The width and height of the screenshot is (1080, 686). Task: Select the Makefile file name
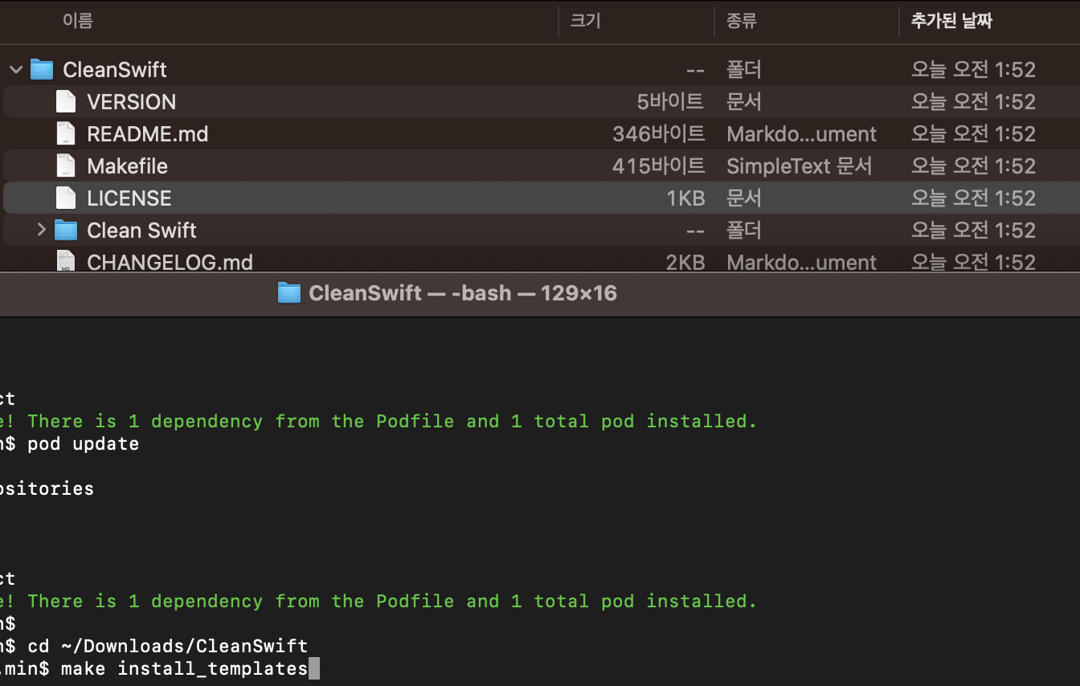pyautogui.click(x=127, y=166)
